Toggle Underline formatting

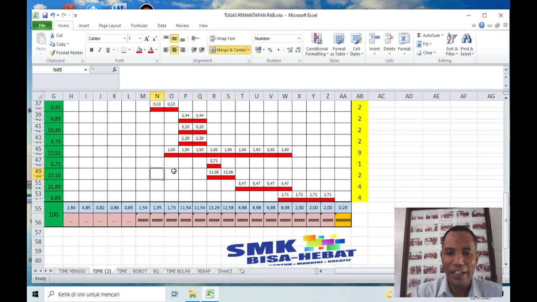coord(108,50)
